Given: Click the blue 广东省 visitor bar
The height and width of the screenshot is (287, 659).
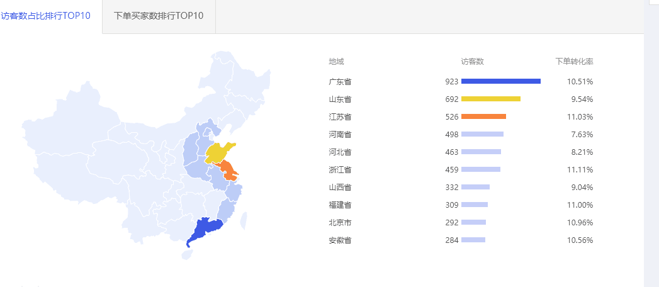Looking at the screenshot, I should coord(501,81).
